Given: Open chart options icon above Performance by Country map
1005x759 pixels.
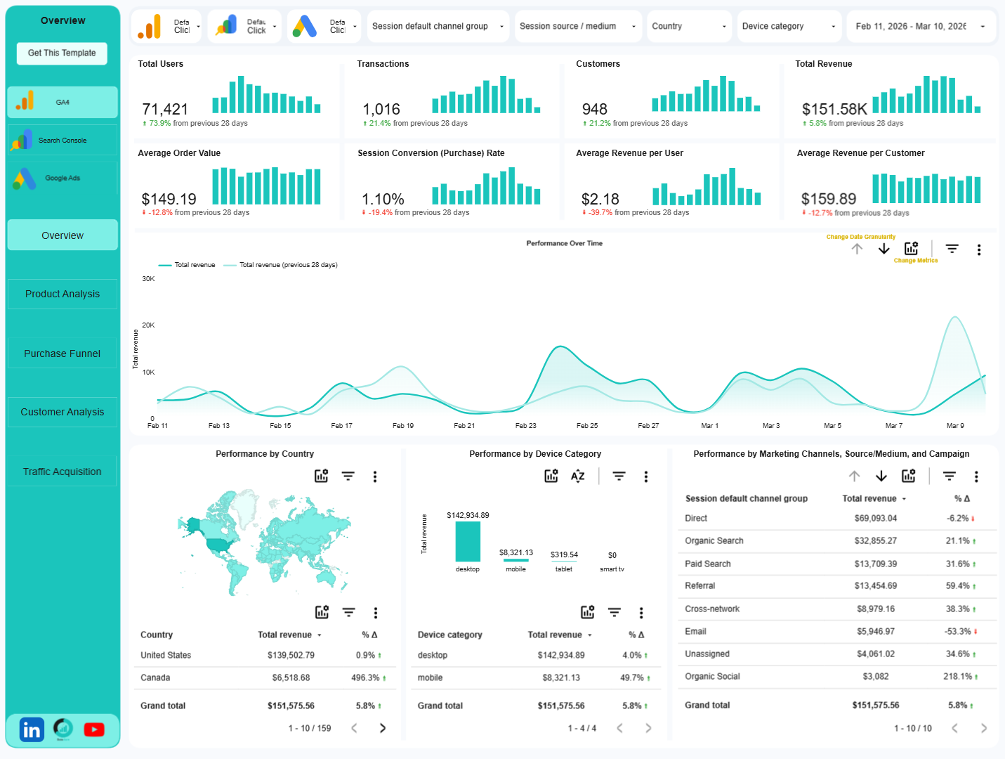Looking at the screenshot, I should (322, 476).
